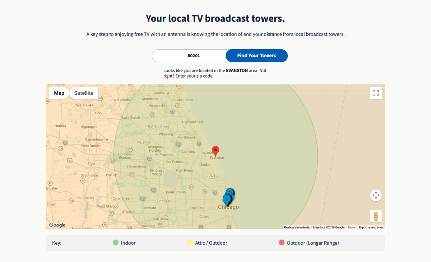Click the Find Your Towers button
This screenshot has height=262, width=431.
(256, 56)
